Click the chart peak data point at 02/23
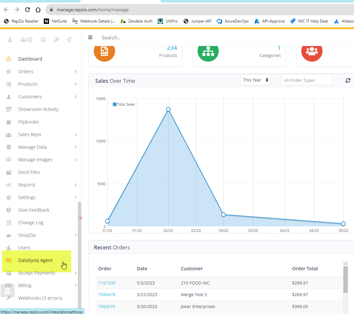 point(168,109)
